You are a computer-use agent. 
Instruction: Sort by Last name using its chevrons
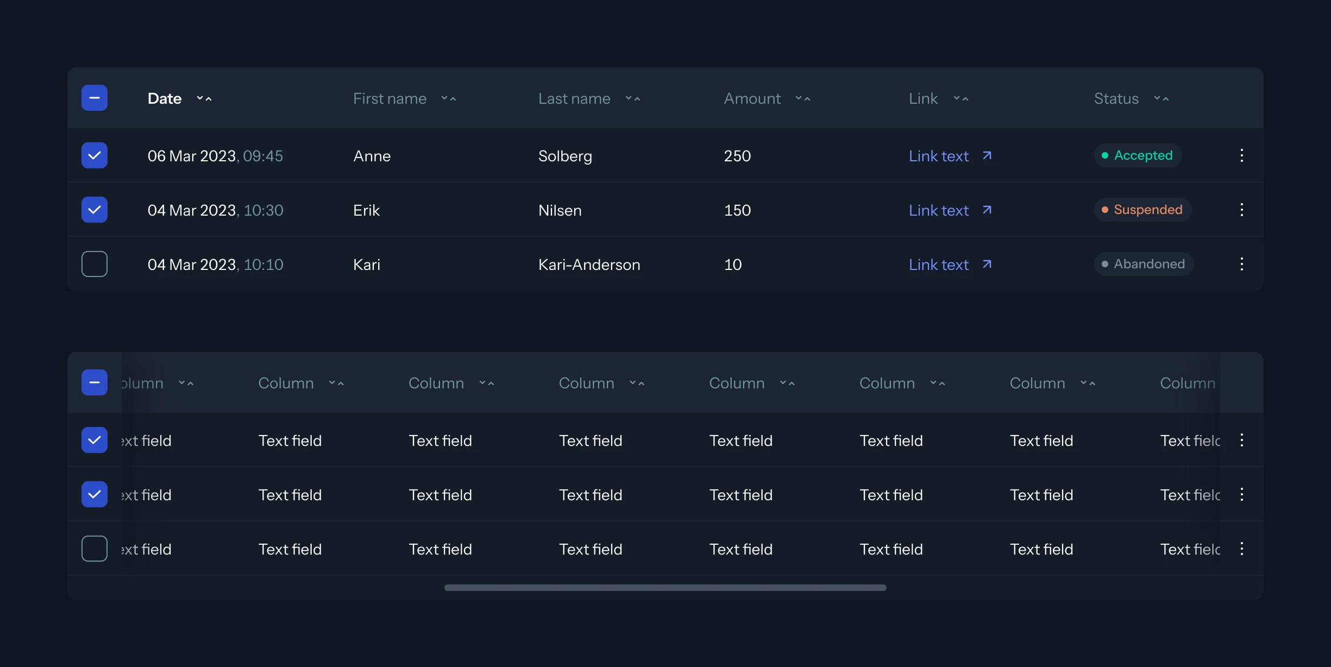click(x=633, y=98)
